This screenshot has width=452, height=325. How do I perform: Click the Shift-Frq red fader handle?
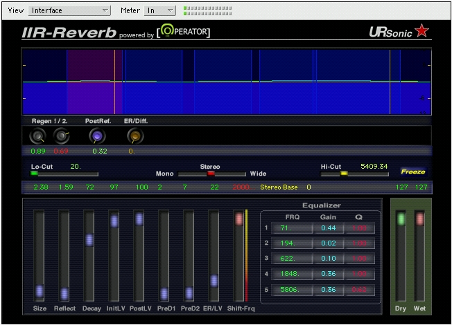coord(239,219)
